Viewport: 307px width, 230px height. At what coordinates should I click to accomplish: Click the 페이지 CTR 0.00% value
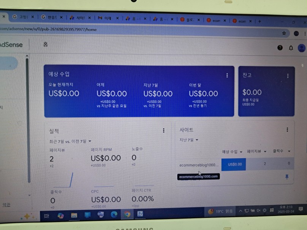[142, 199]
